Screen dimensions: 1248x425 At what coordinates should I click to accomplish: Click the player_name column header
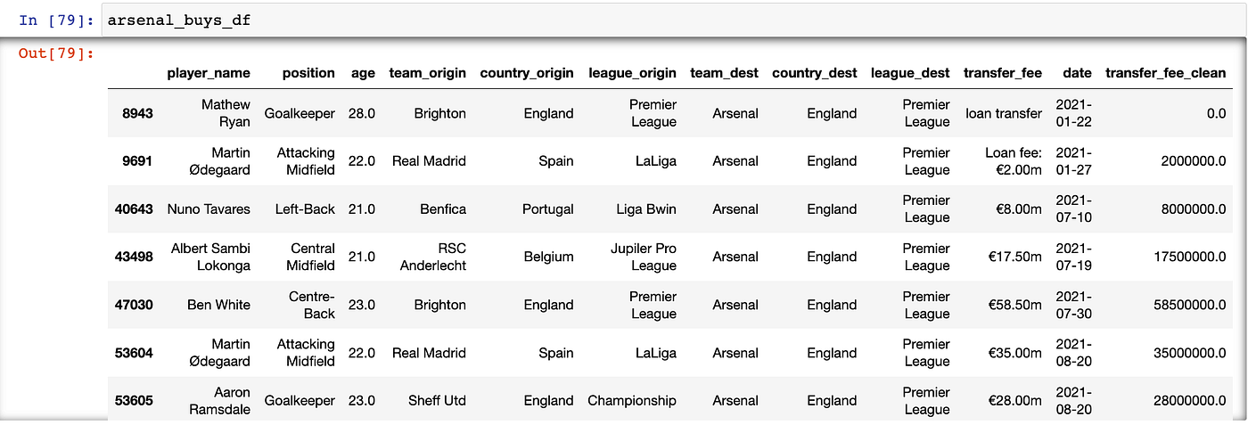point(209,73)
